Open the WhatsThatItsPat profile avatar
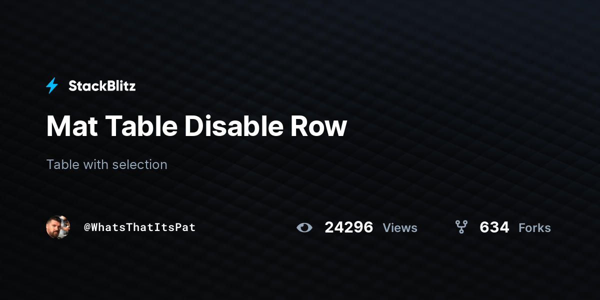This screenshot has width=600, height=300. click(x=58, y=227)
